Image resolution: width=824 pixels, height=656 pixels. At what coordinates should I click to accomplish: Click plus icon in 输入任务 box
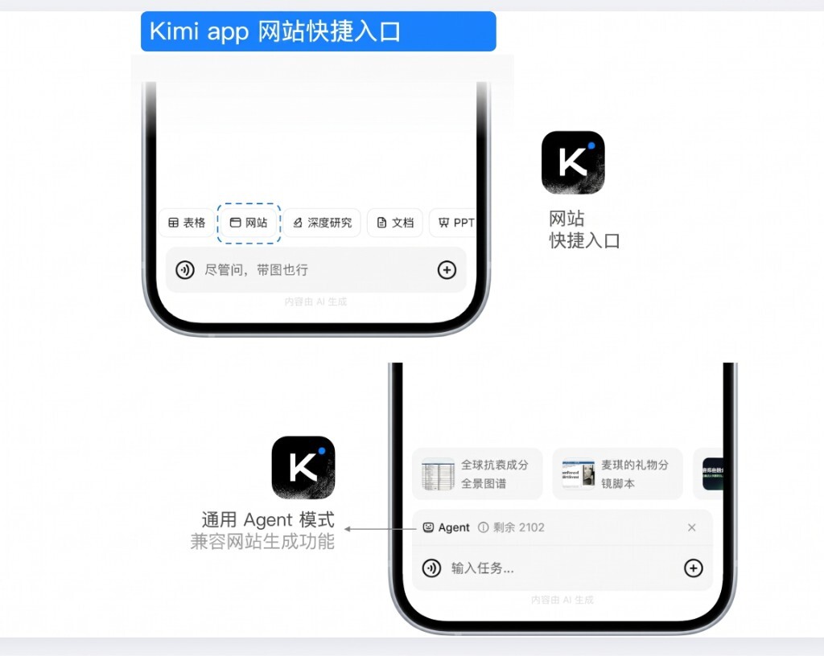[693, 568]
